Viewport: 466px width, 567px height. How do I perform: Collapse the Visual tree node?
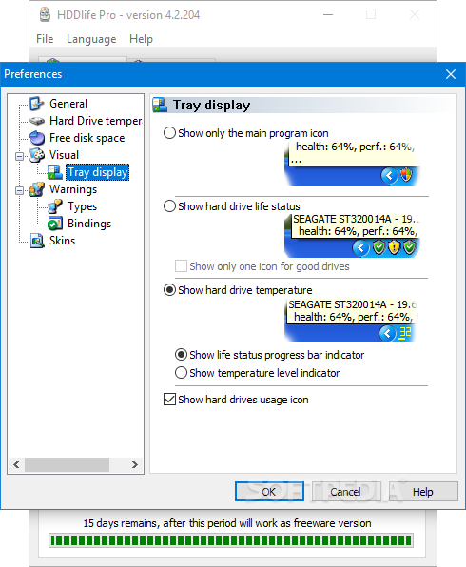click(20, 156)
